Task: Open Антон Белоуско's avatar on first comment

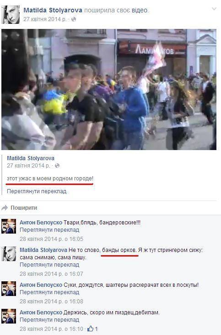Action: [x=9, y=226]
